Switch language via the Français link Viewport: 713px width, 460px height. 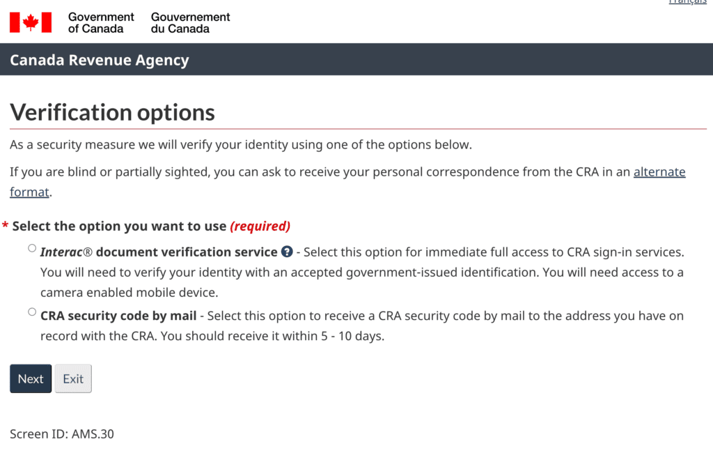(x=687, y=2)
